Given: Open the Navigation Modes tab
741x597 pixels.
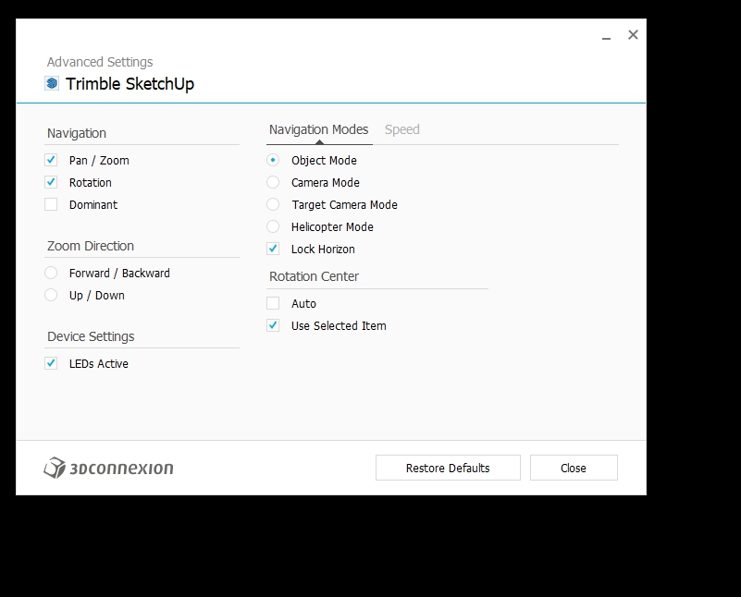Looking at the screenshot, I should pos(319,129).
